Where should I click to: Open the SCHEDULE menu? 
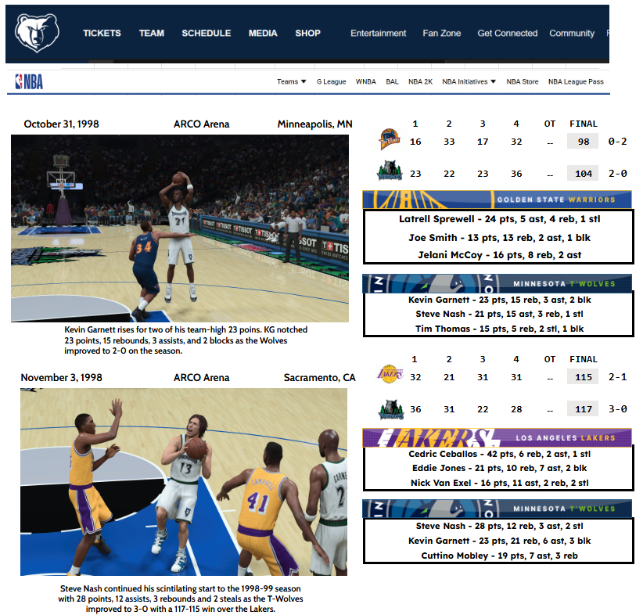coord(207,33)
